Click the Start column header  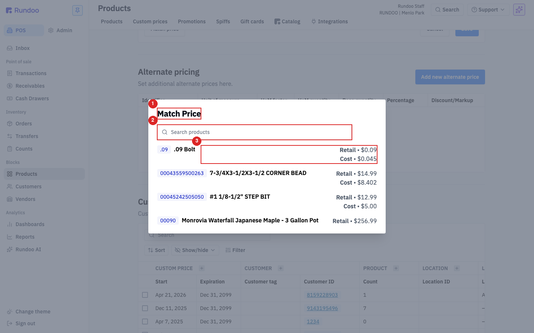coord(161,282)
